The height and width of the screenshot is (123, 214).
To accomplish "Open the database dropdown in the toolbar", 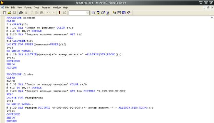I will coord(87,13).
